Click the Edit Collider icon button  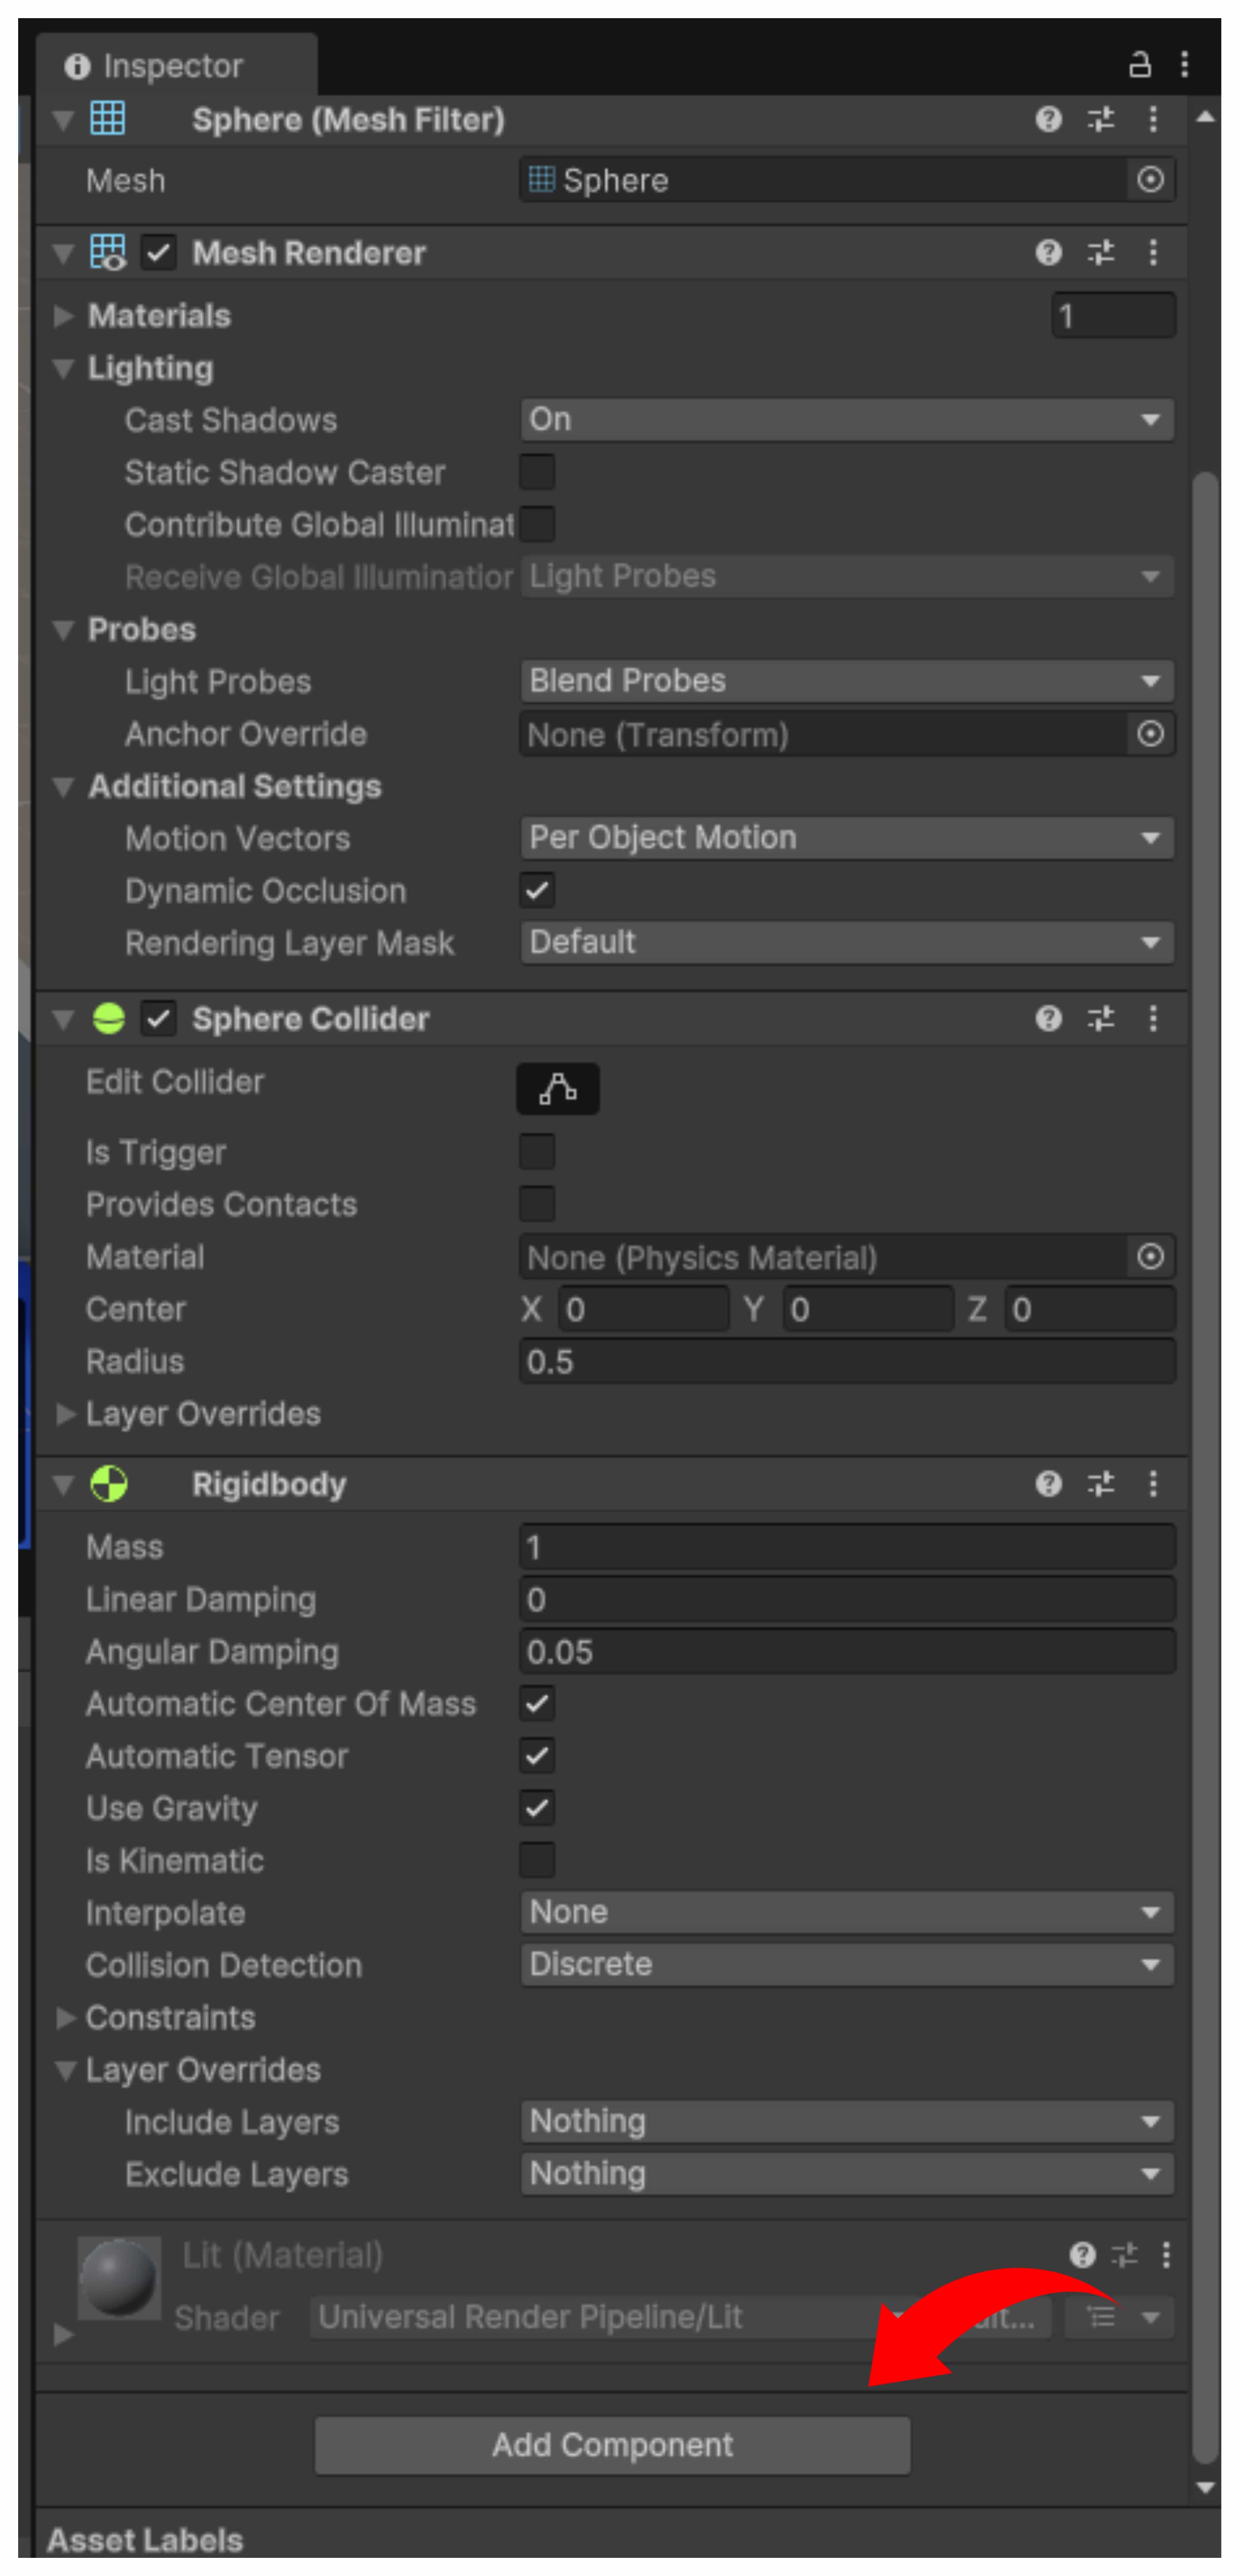click(x=557, y=1088)
